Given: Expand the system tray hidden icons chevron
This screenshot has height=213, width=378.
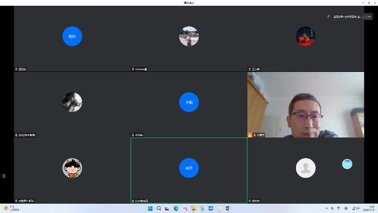Looking at the screenshot, I should [x=326, y=208].
